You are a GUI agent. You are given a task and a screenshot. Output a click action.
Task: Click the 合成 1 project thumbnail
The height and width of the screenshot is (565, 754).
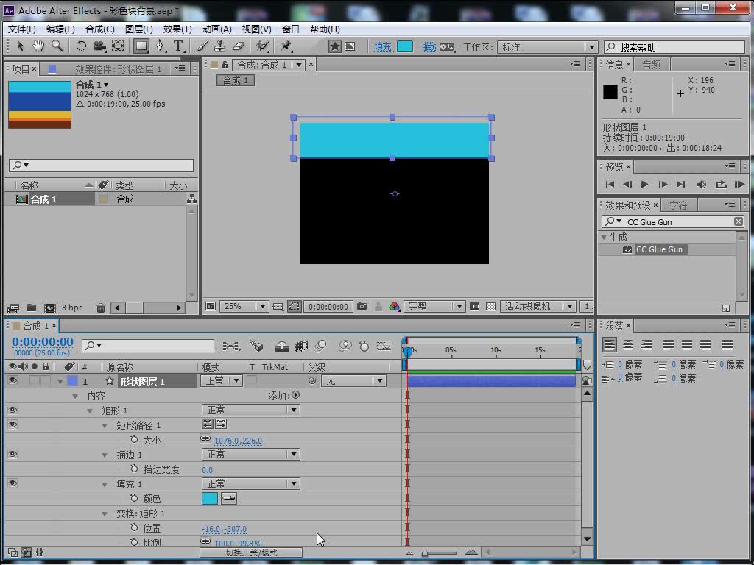tap(40, 104)
